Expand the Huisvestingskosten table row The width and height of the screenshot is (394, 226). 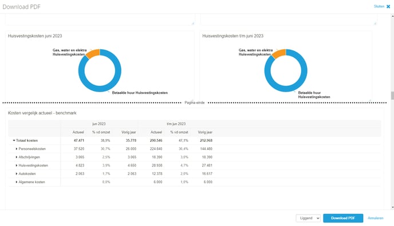[x=17, y=165]
